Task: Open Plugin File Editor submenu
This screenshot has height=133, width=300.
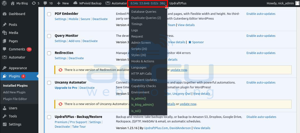Action: tap(15, 99)
